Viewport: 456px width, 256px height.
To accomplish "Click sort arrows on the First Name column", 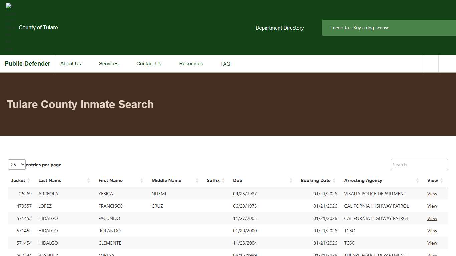I will 142,180.
